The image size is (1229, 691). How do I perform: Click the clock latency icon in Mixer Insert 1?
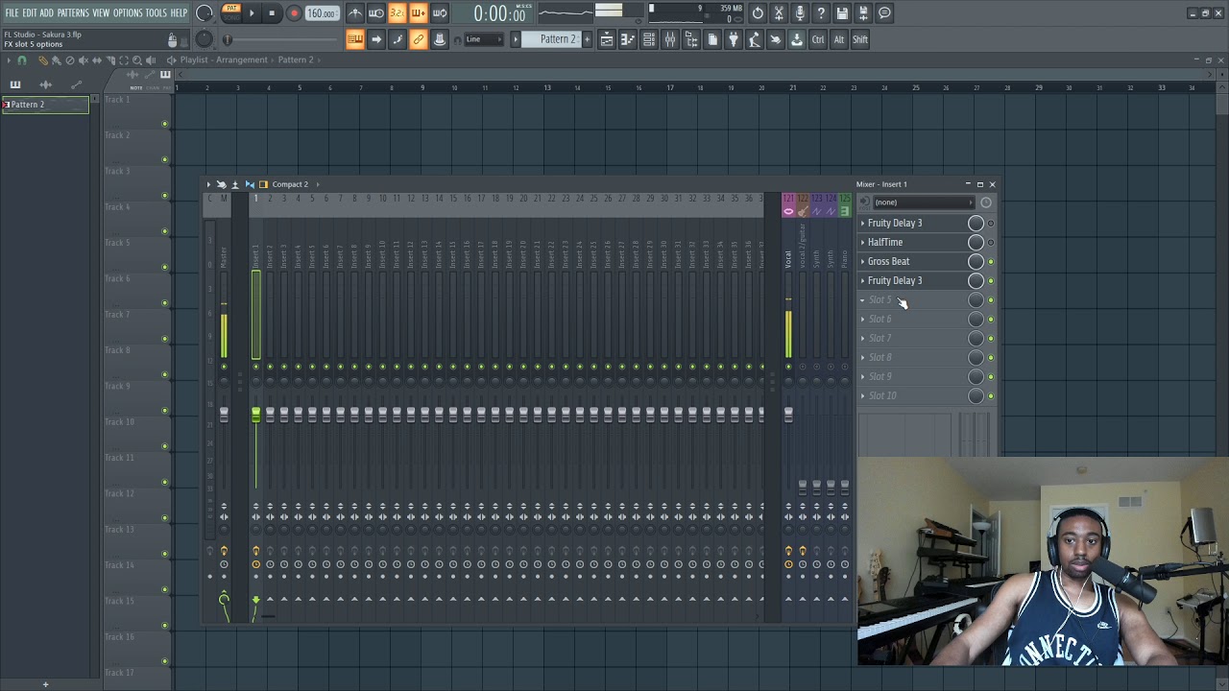(x=986, y=203)
